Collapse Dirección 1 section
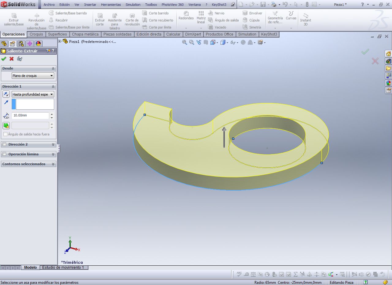 pyautogui.click(x=53, y=86)
